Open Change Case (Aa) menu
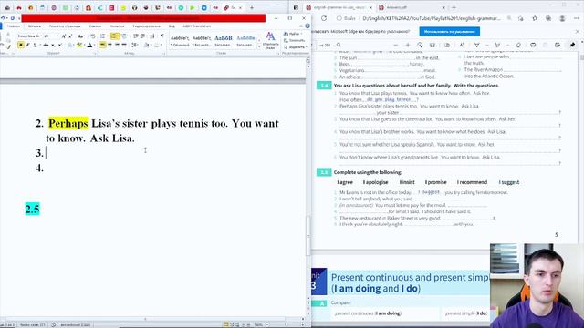 pyautogui.click(x=81, y=36)
